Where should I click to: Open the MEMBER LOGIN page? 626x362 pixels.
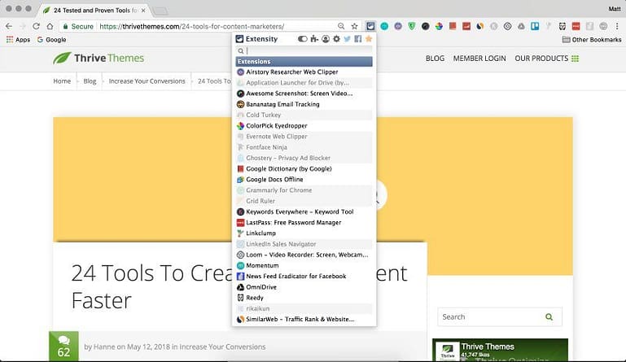[479, 59]
